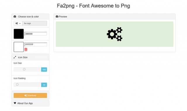
Task: Expand the About Our App panel
Action: click(x=30, y=103)
